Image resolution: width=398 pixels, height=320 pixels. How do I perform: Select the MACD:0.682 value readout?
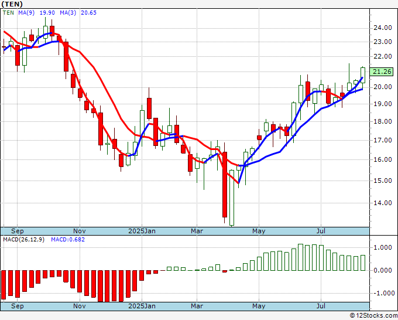(68, 240)
